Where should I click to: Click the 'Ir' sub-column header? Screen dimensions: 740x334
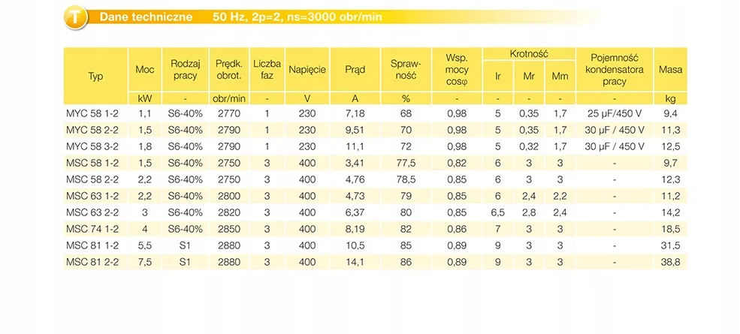[497, 76]
